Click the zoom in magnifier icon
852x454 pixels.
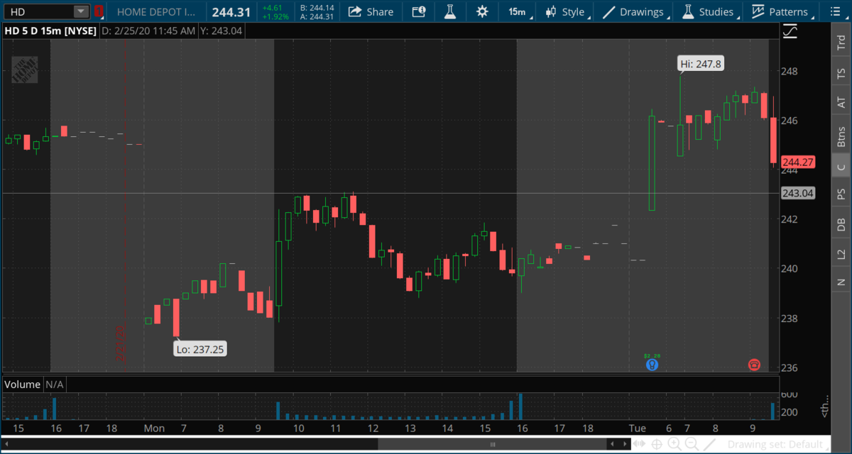674,444
